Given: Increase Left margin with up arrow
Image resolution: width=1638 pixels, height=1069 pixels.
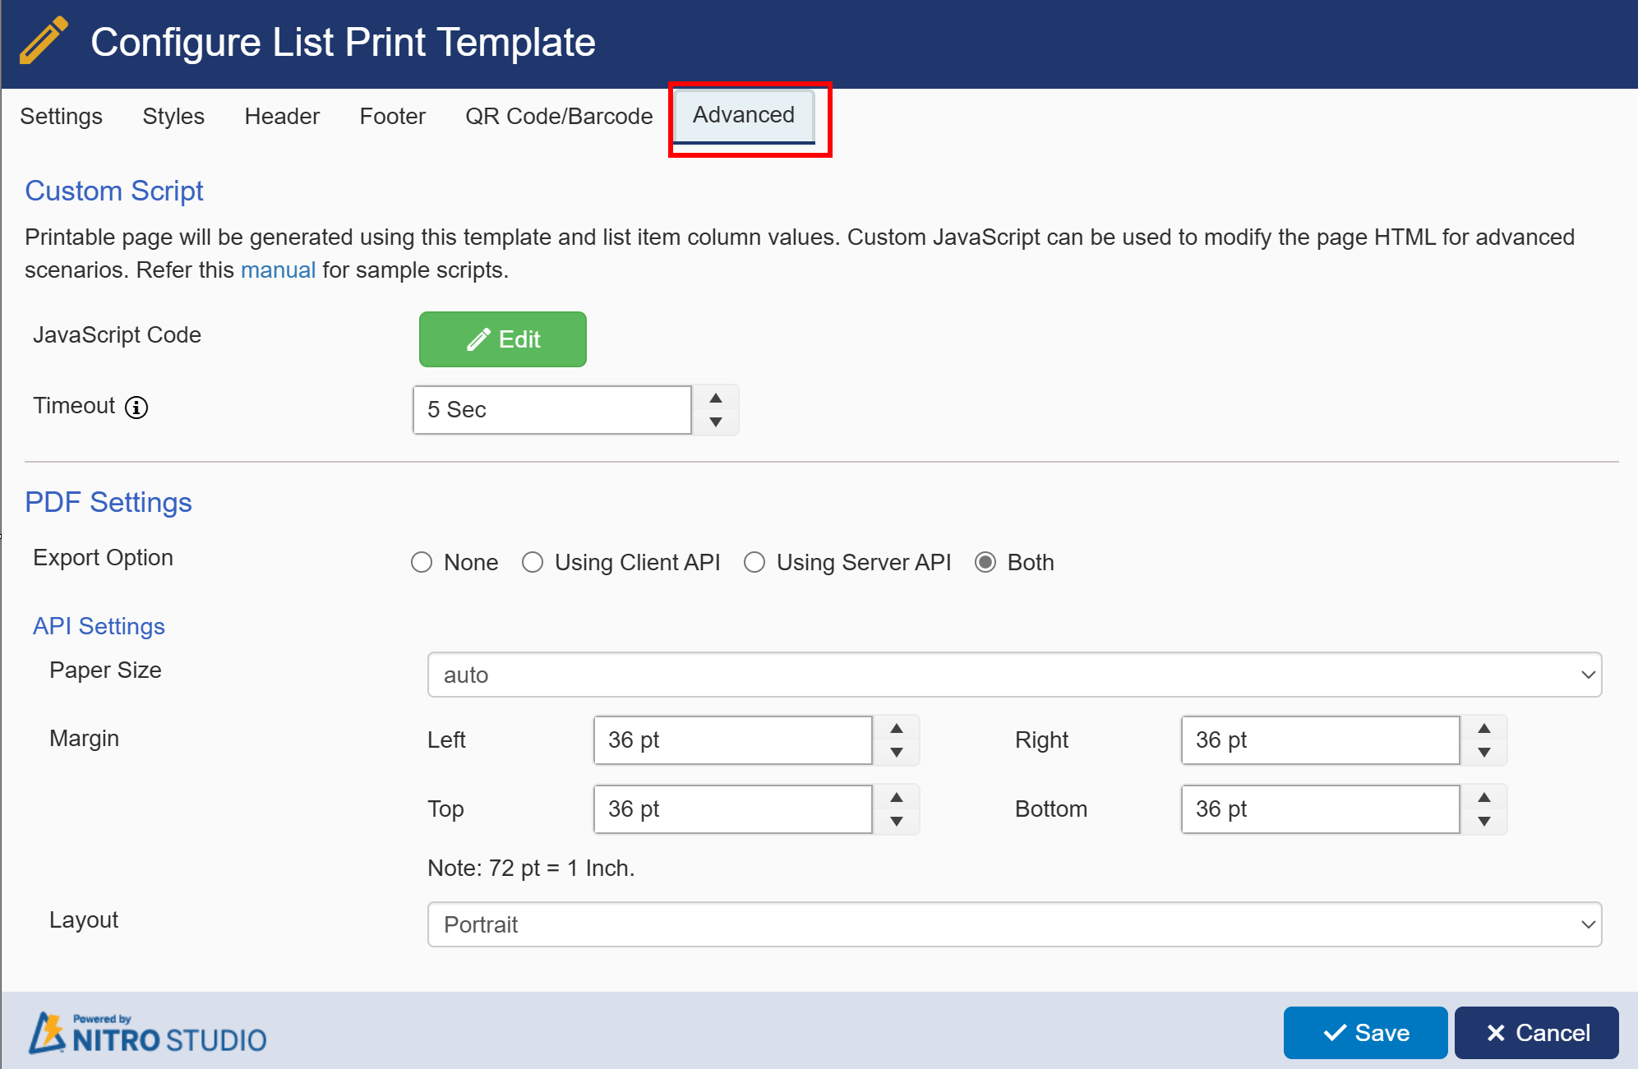Looking at the screenshot, I should click(897, 729).
